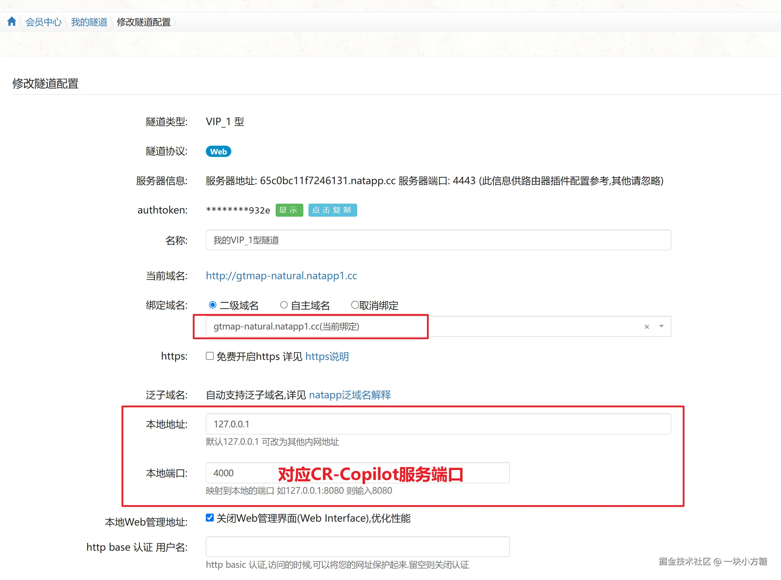Click the green 显示 authtoken button
The height and width of the screenshot is (580, 781).
point(289,210)
